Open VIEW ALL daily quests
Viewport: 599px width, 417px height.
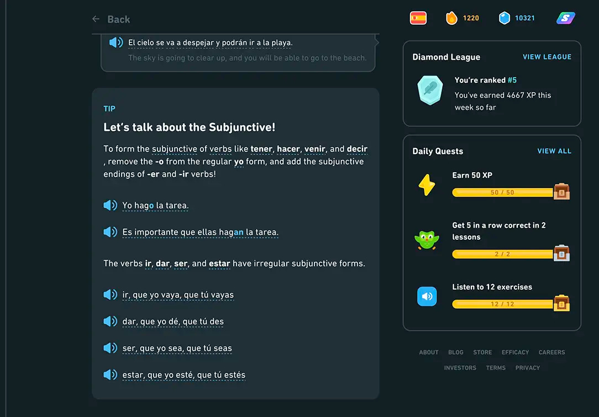click(x=554, y=151)
